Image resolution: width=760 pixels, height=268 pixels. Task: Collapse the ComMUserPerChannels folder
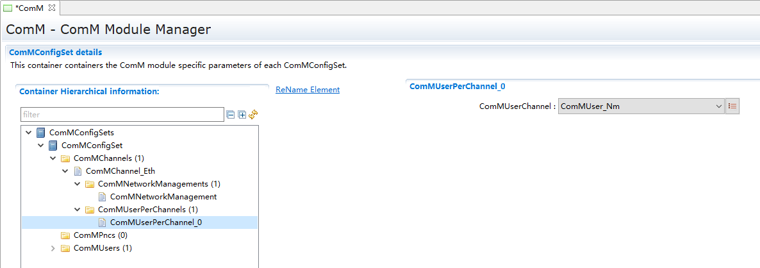tap(78, 210)
